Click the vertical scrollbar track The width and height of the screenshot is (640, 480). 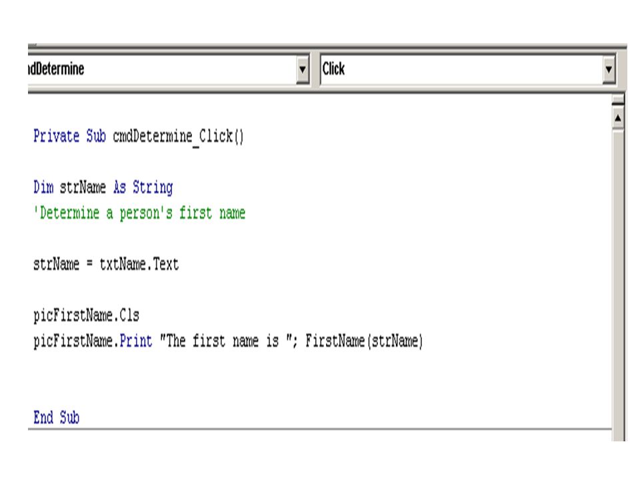point(618,286)
